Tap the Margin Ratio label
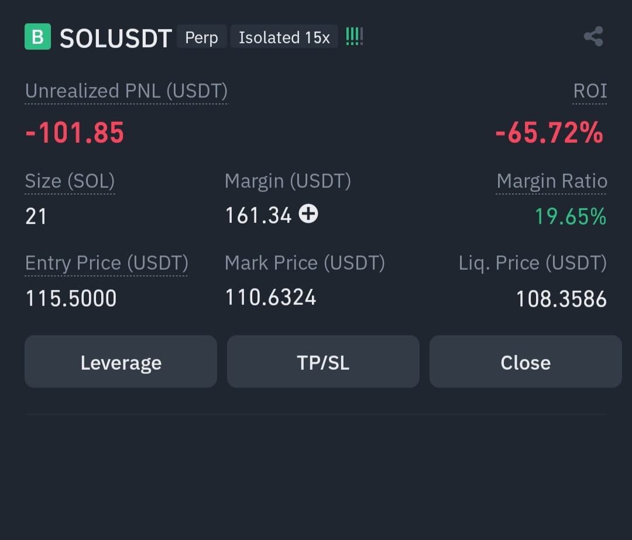The width and height of the screenshot is (632, 540). click(x=551, y=181)
